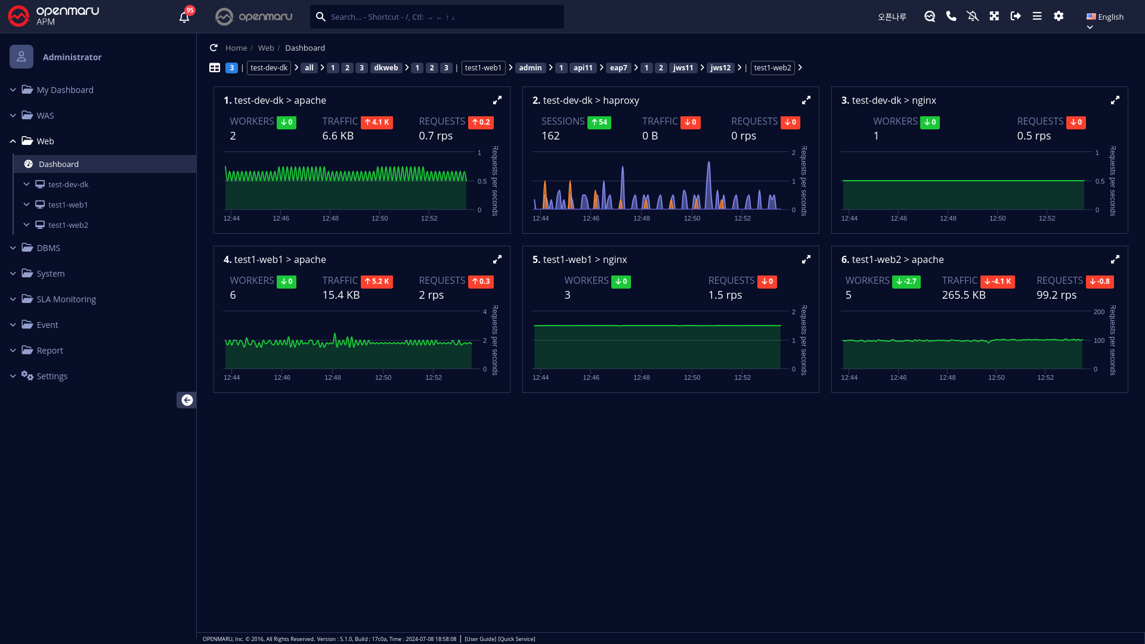
Task: Click the refresh icon beside breadcrumb
Action: tap(213, 48)
